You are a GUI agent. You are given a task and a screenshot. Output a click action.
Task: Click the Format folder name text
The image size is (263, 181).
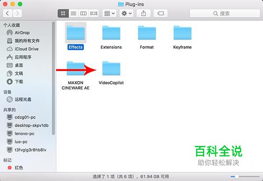click(147, 47)
